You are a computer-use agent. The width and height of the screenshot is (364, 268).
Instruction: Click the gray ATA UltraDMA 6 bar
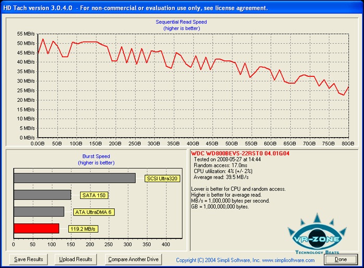39,212
